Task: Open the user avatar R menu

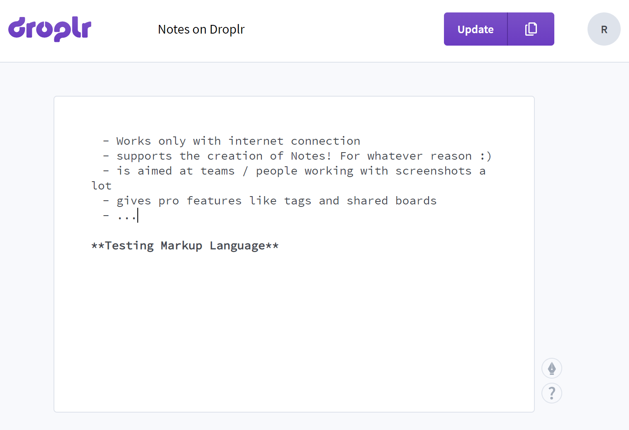Action: [x=604, y=29]
